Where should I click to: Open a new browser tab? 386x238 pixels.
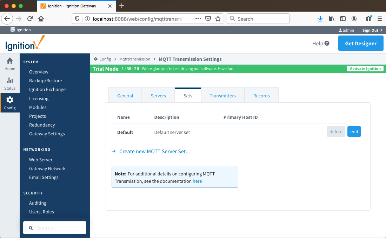coord(122,6)
